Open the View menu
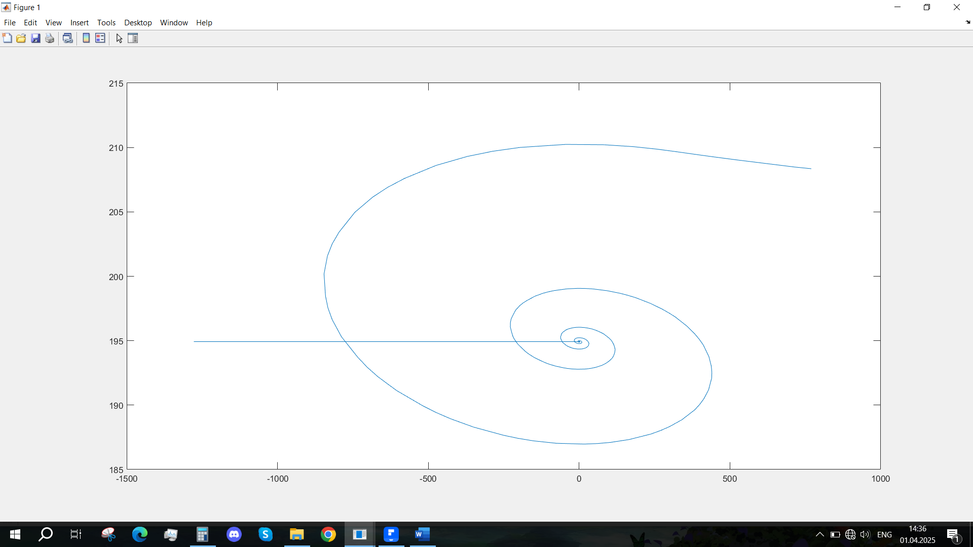Screen dimensions: 973x547 click(x=53, y=22)
